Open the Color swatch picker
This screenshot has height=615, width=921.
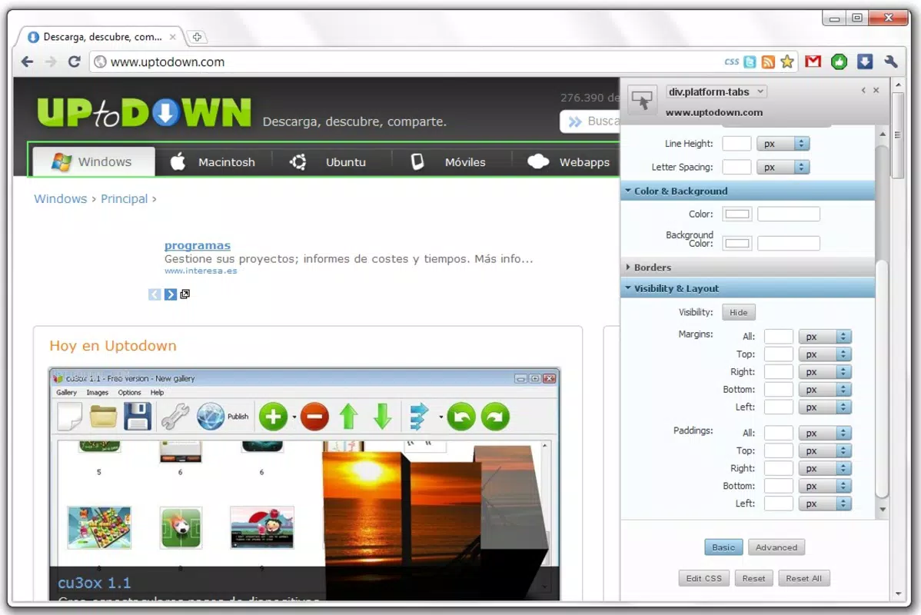click(737, 214)
